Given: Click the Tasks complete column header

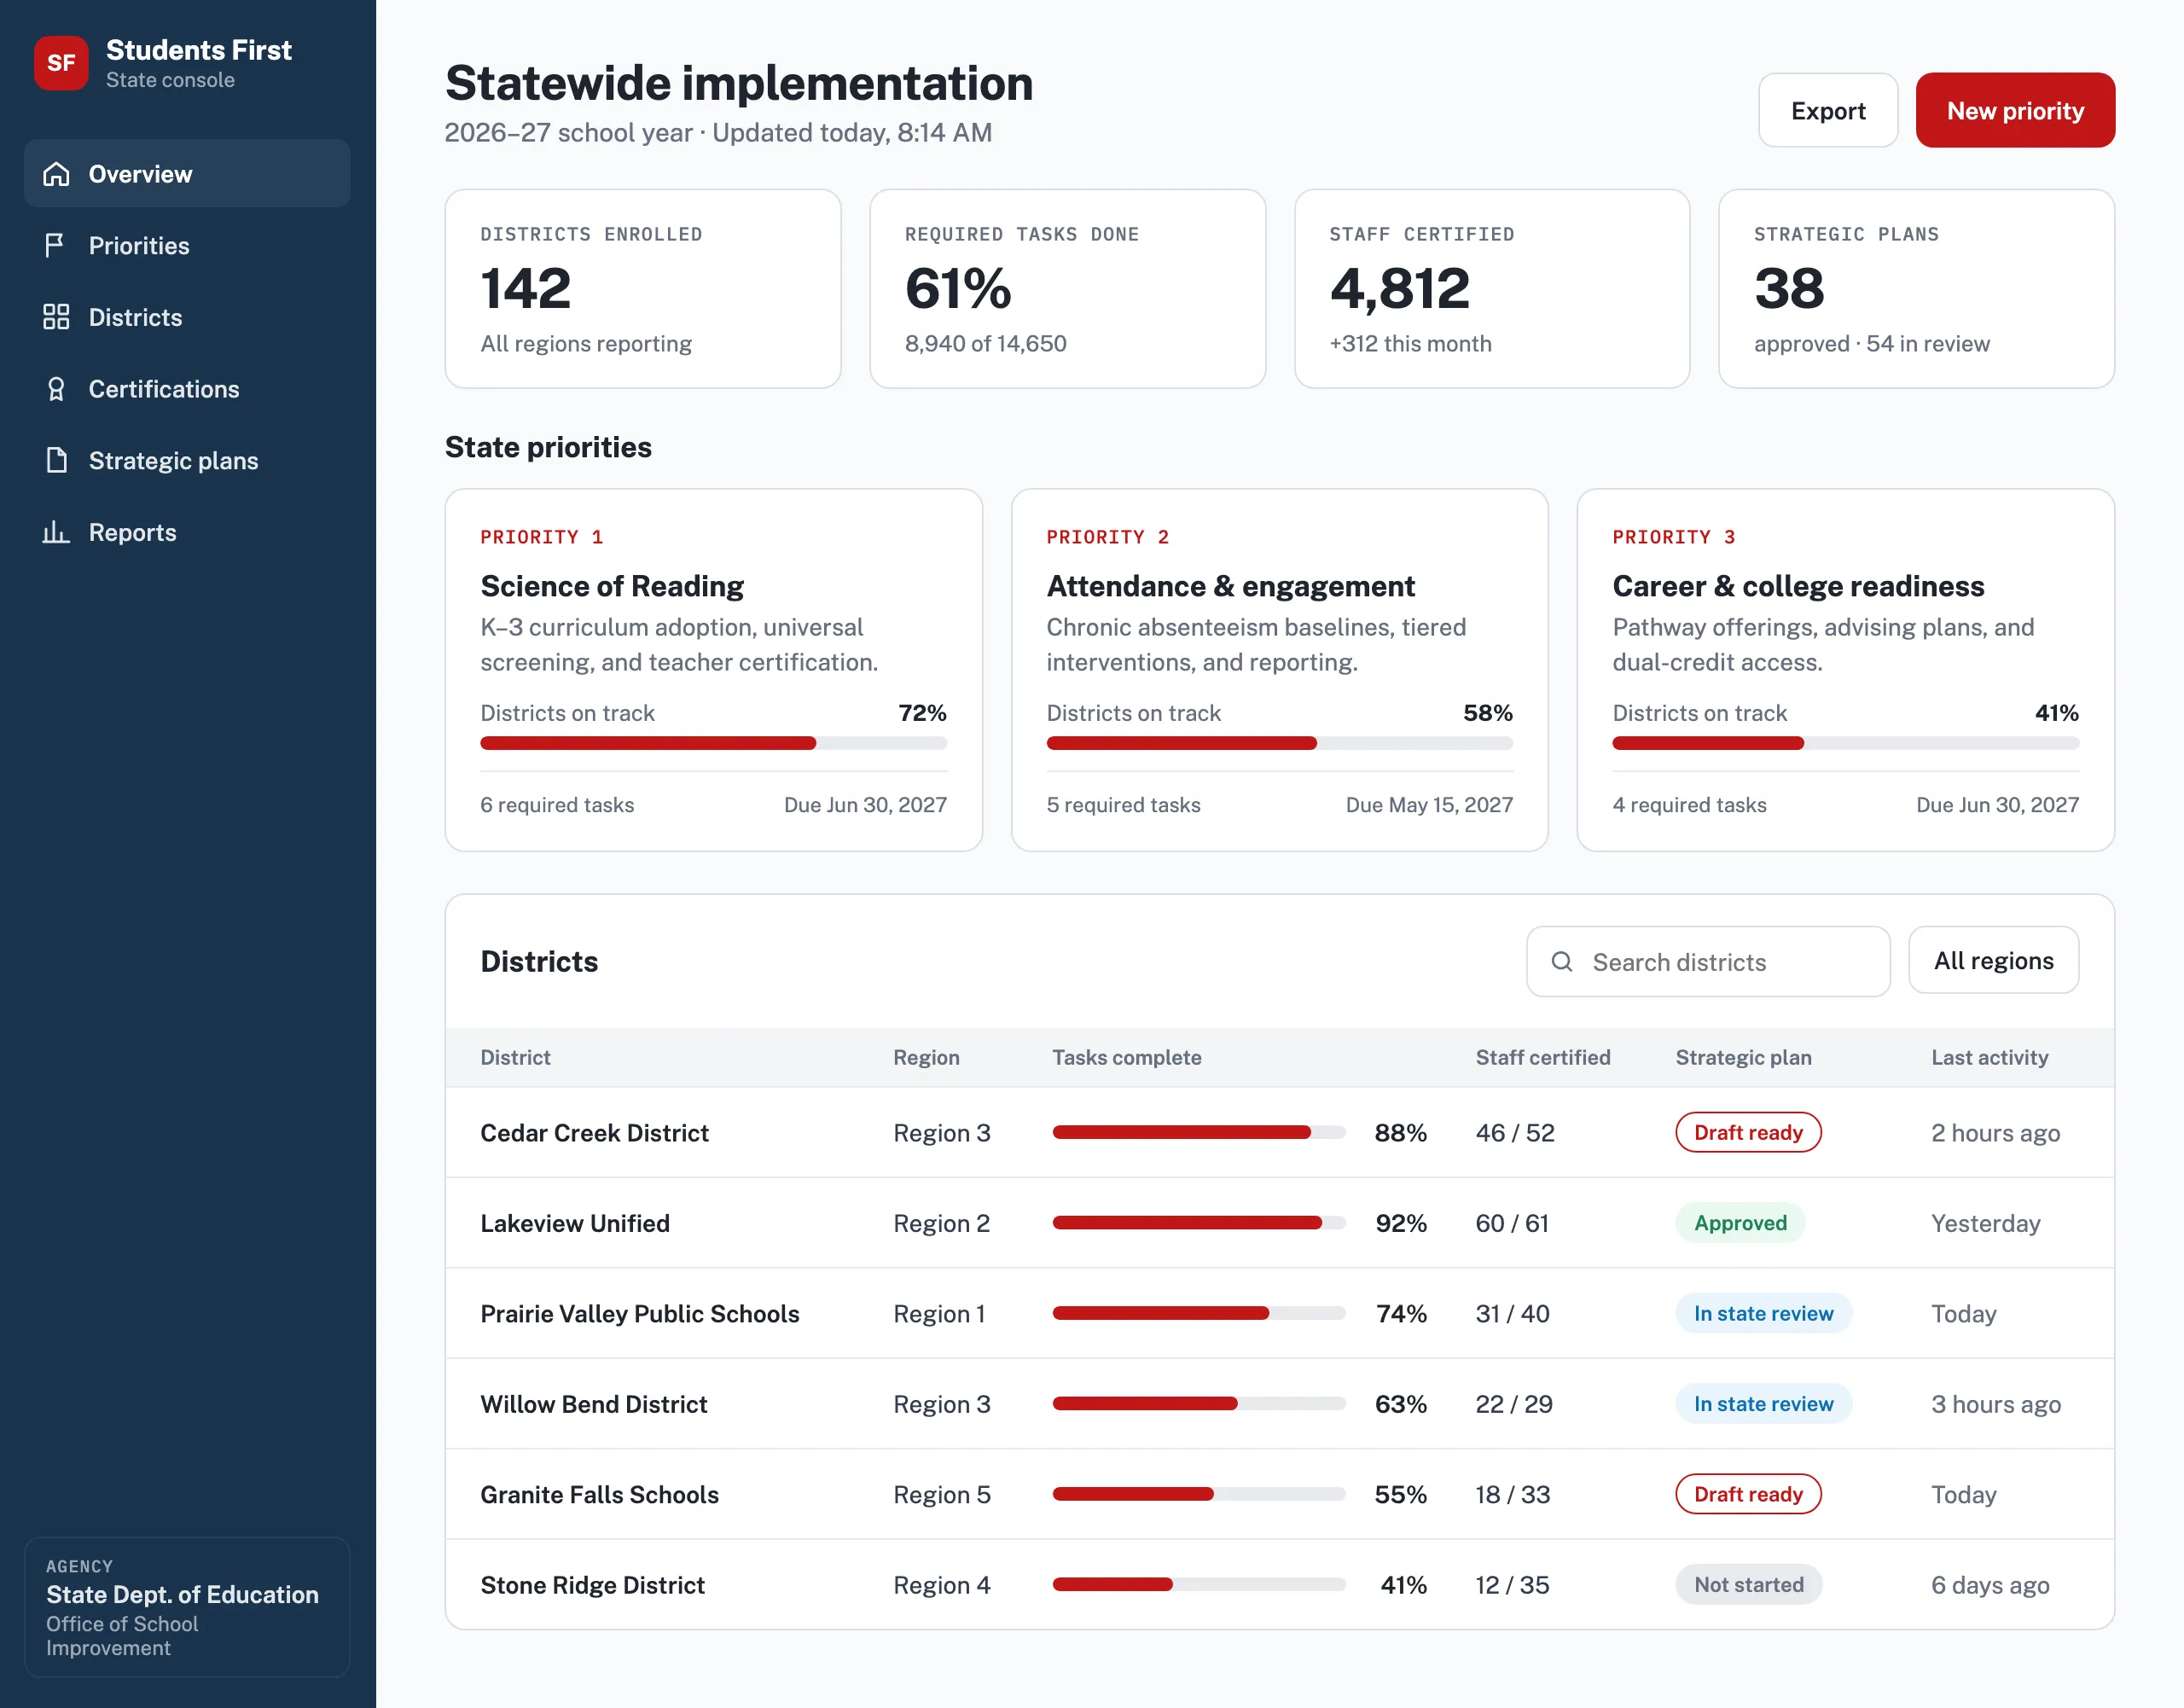Looking at the screenshot, I should tap(1127, 1057).
